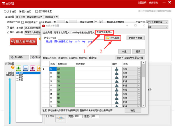Click the 选择文件夹 path input field
175x127 pixels.
point(80,38)
